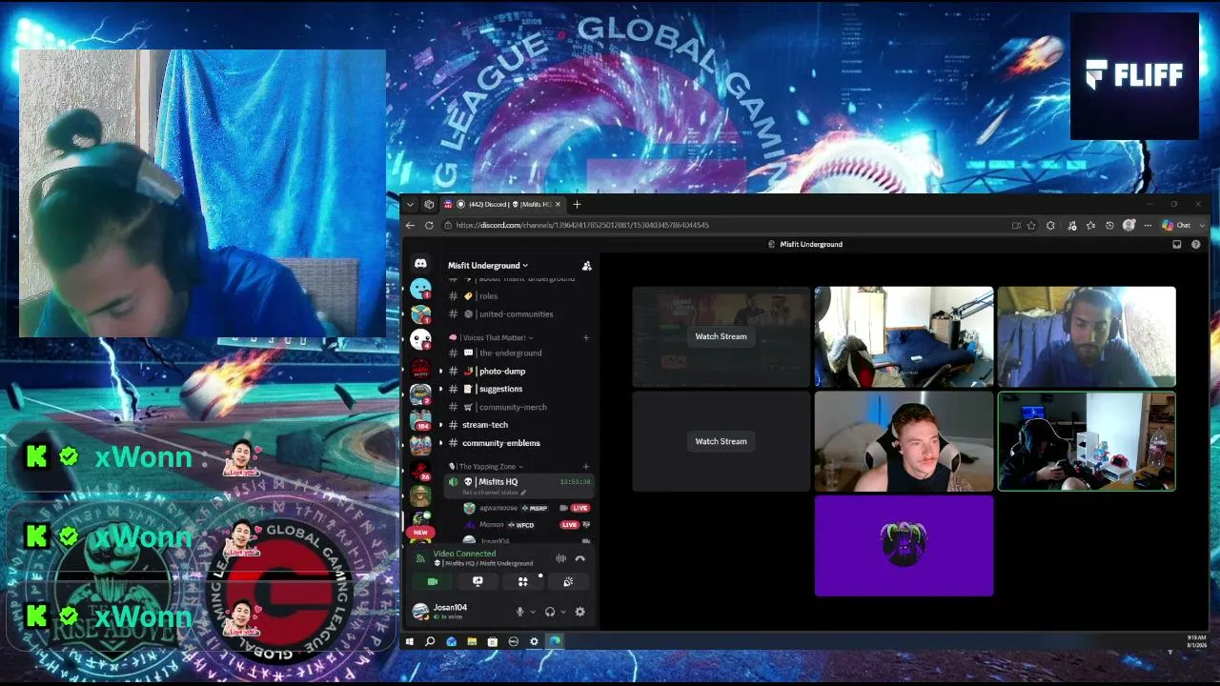Open the browser tab search dropdown

click(410, 205)
